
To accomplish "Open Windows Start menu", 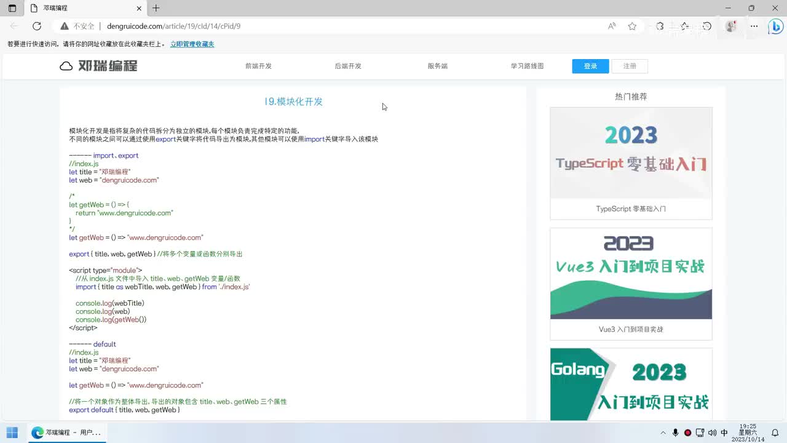I will click(x=12, y=433).
